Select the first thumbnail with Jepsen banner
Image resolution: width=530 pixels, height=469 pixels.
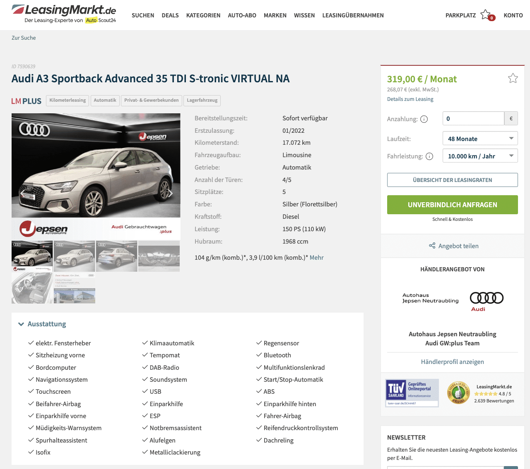click(32, 256)
